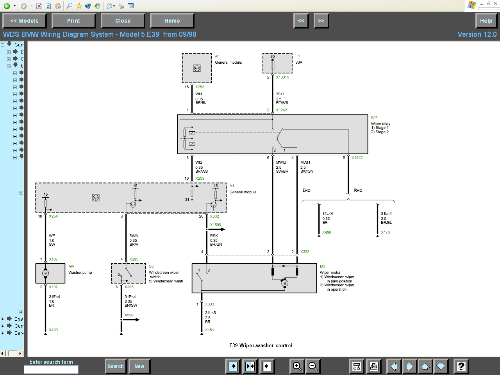Click the browser green Back arrow
Image resolution: width=500 pixels, height=375 pixels.
point(7,6)
